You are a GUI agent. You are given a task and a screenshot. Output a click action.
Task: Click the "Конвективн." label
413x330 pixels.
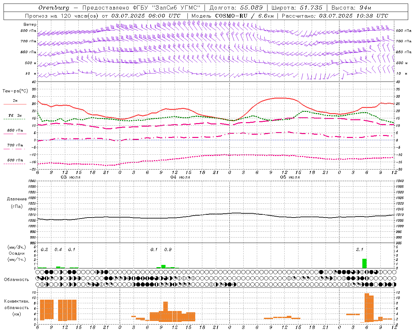tap(16, 301)
